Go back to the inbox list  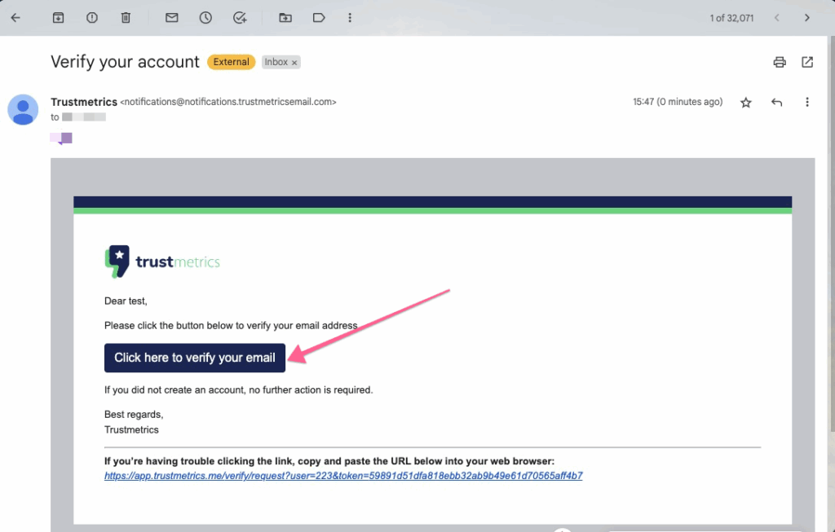15,17
